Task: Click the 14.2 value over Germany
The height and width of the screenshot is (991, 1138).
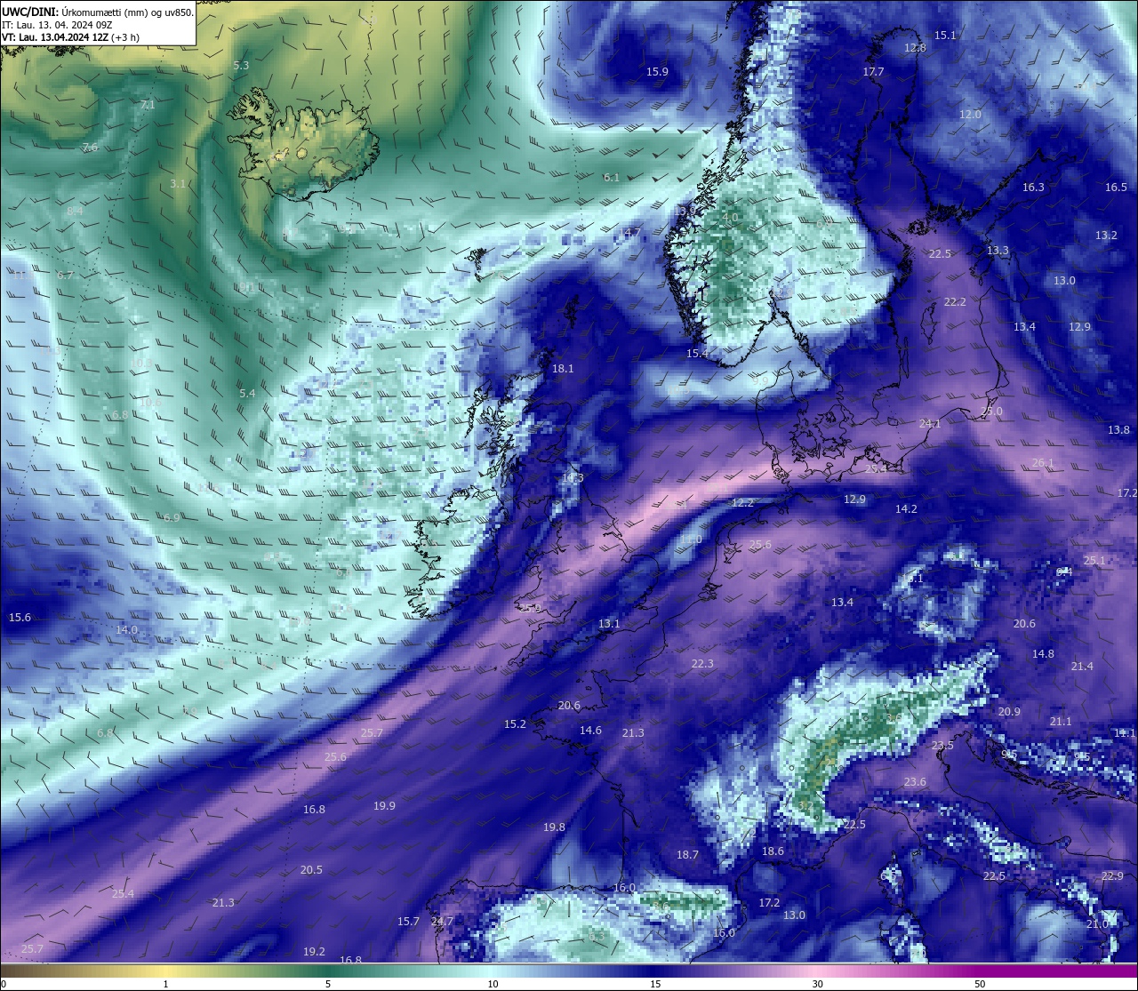Action: pyautogui.click(x=906, y=509)
